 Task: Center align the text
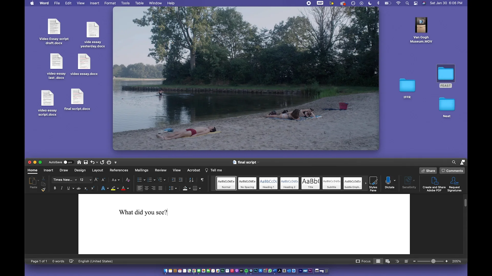147,188
